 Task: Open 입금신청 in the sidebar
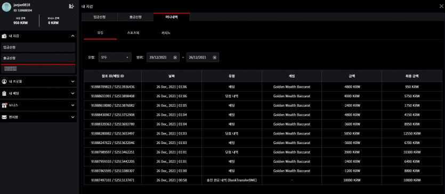(x=38, y=47)
